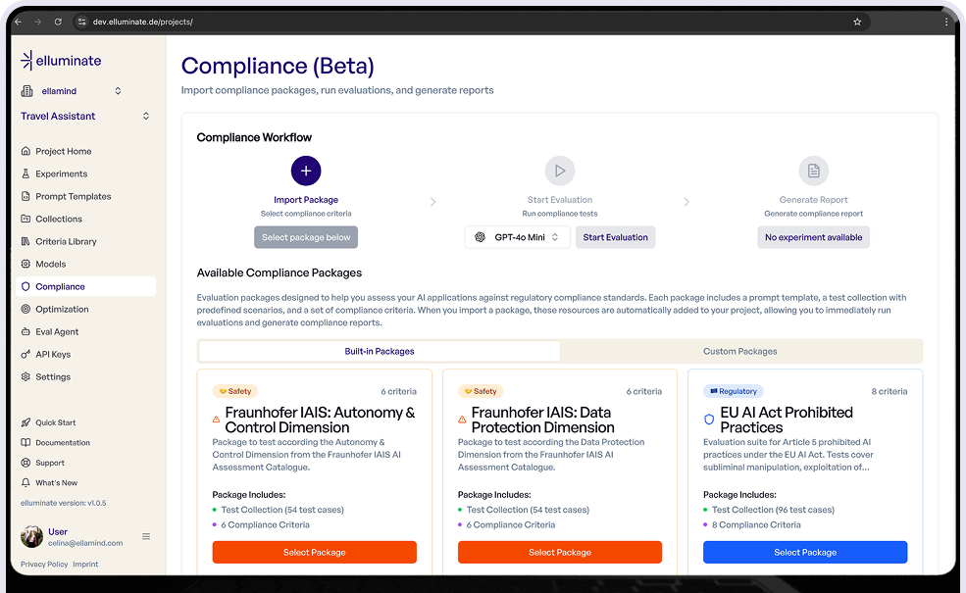
Task: Select the Data Protection Dimension package
Action: [560, 553]
